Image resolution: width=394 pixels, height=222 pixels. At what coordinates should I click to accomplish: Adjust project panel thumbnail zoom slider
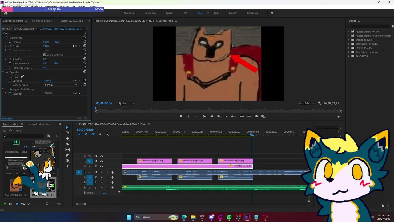[x=29, y=204]
